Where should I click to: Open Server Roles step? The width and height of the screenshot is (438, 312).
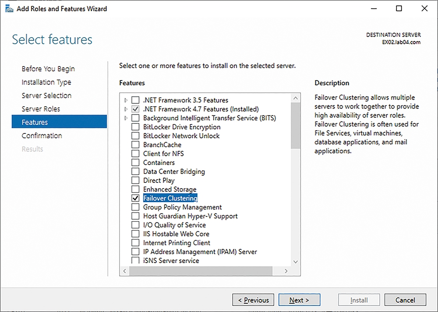(x=41, y=109)
